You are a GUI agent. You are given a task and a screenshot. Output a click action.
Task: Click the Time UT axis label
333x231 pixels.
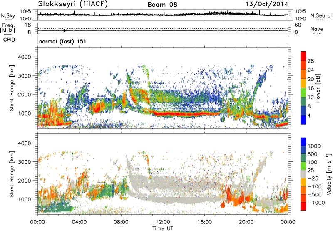163,228
